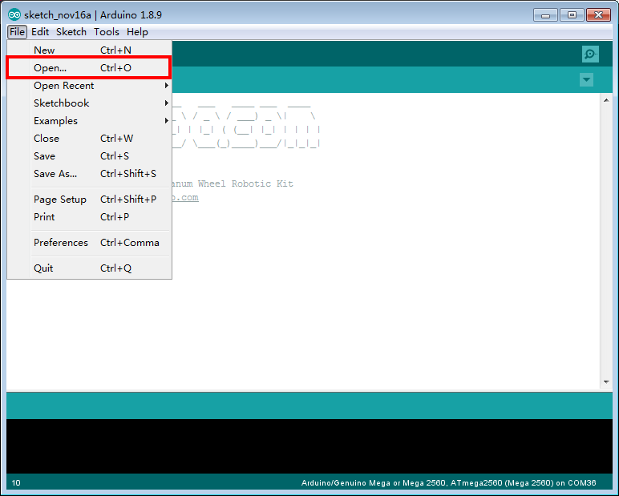Select Print menu entry
The image size is (619, 496).
click(90, 217)
